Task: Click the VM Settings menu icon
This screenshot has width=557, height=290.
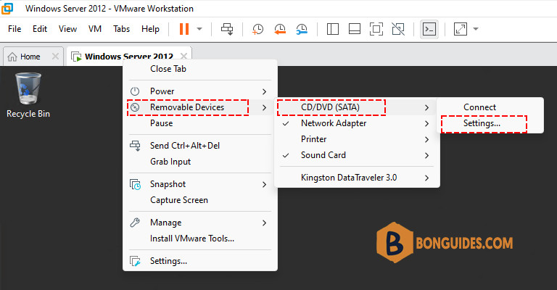Action: point(135,261)
